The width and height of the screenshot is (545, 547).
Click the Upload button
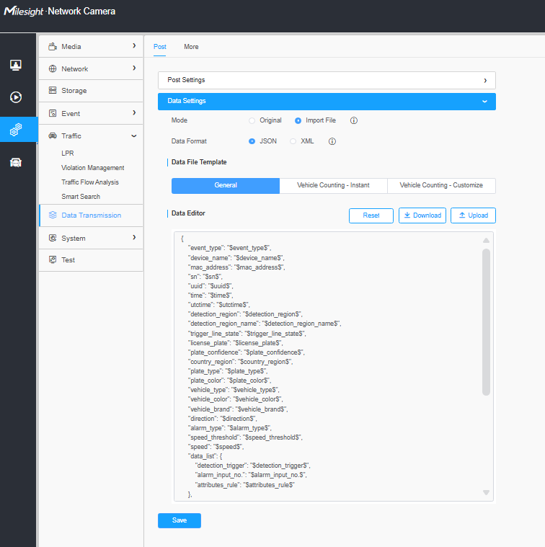473,215
